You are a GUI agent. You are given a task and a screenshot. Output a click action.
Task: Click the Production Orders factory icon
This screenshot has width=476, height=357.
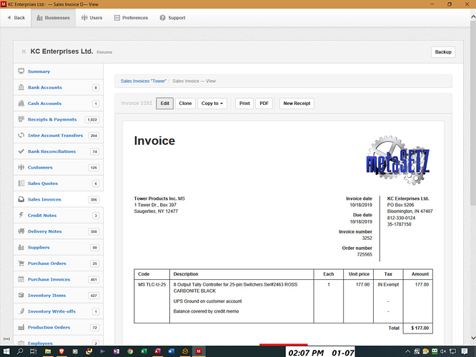coord(21,327)
